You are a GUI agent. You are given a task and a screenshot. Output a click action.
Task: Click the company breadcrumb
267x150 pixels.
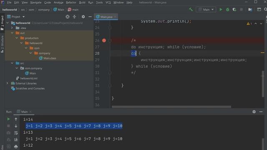(x=44, y=10)
